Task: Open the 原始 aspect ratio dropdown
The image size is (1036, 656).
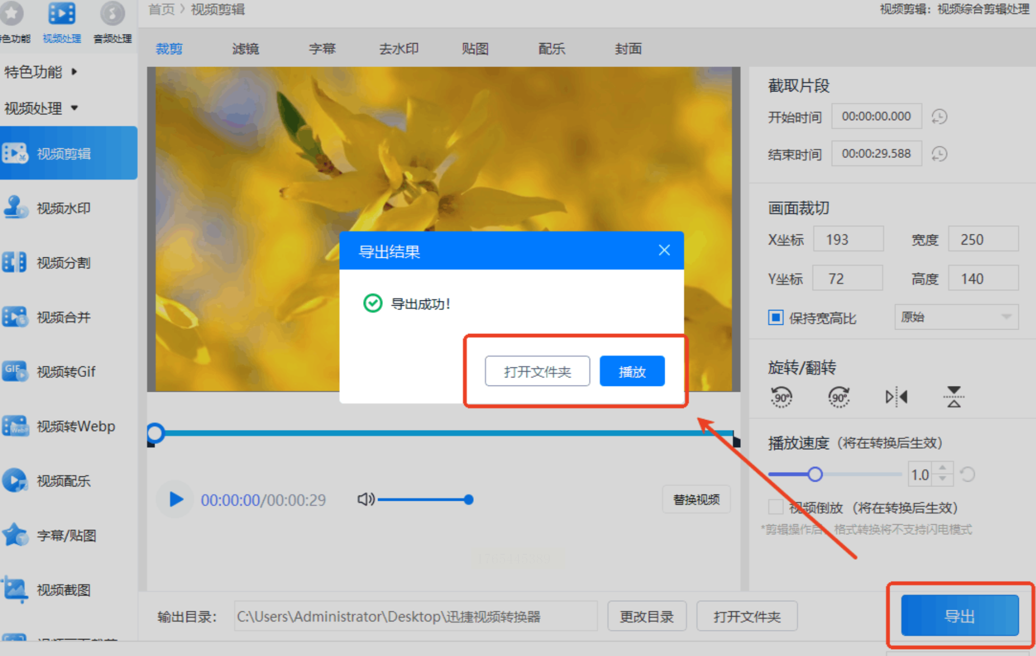Action: [x=956, y=317]
